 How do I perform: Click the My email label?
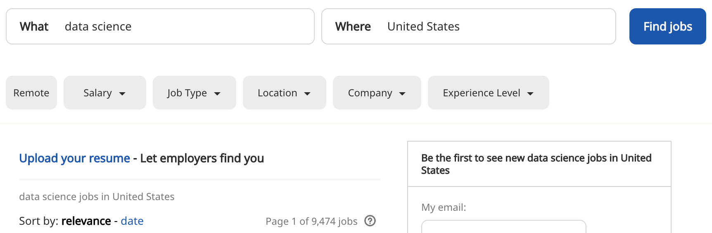[443, 207]
